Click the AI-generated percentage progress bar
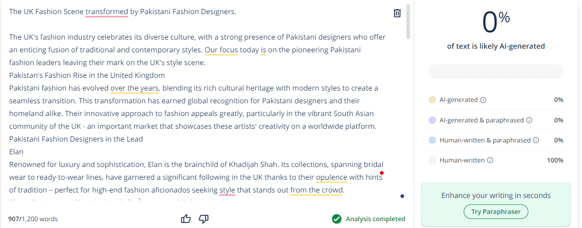 496,71
